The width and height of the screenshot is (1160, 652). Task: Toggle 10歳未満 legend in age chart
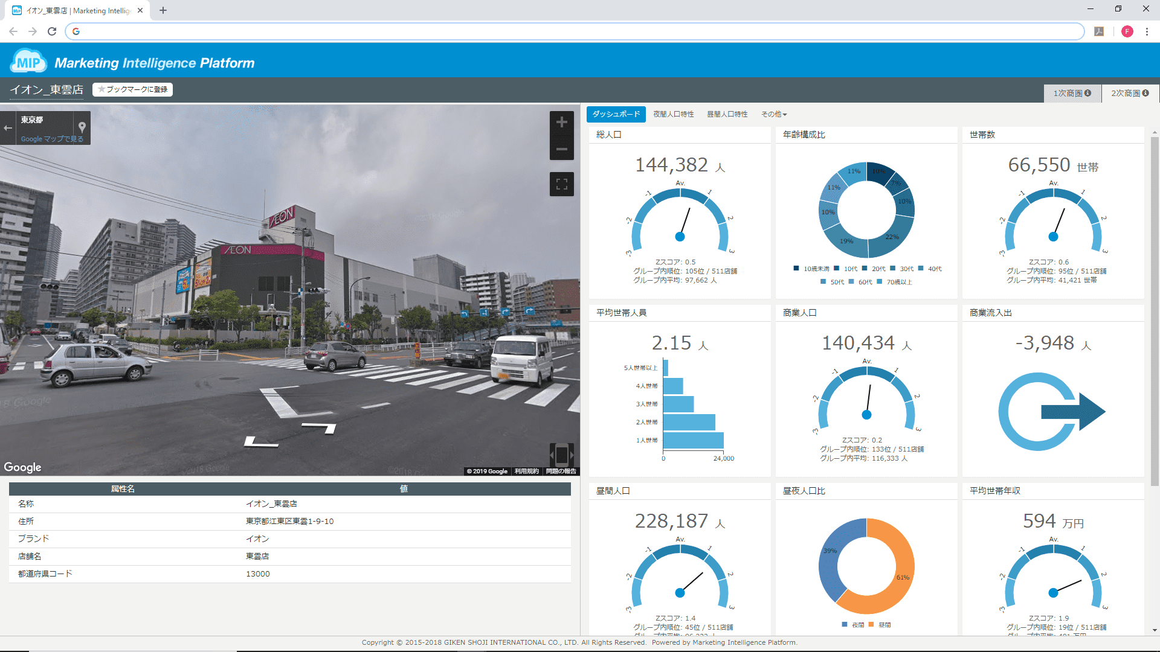click(811, 269)
